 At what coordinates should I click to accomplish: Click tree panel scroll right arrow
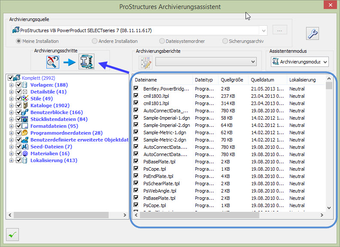tap(124, 215)
